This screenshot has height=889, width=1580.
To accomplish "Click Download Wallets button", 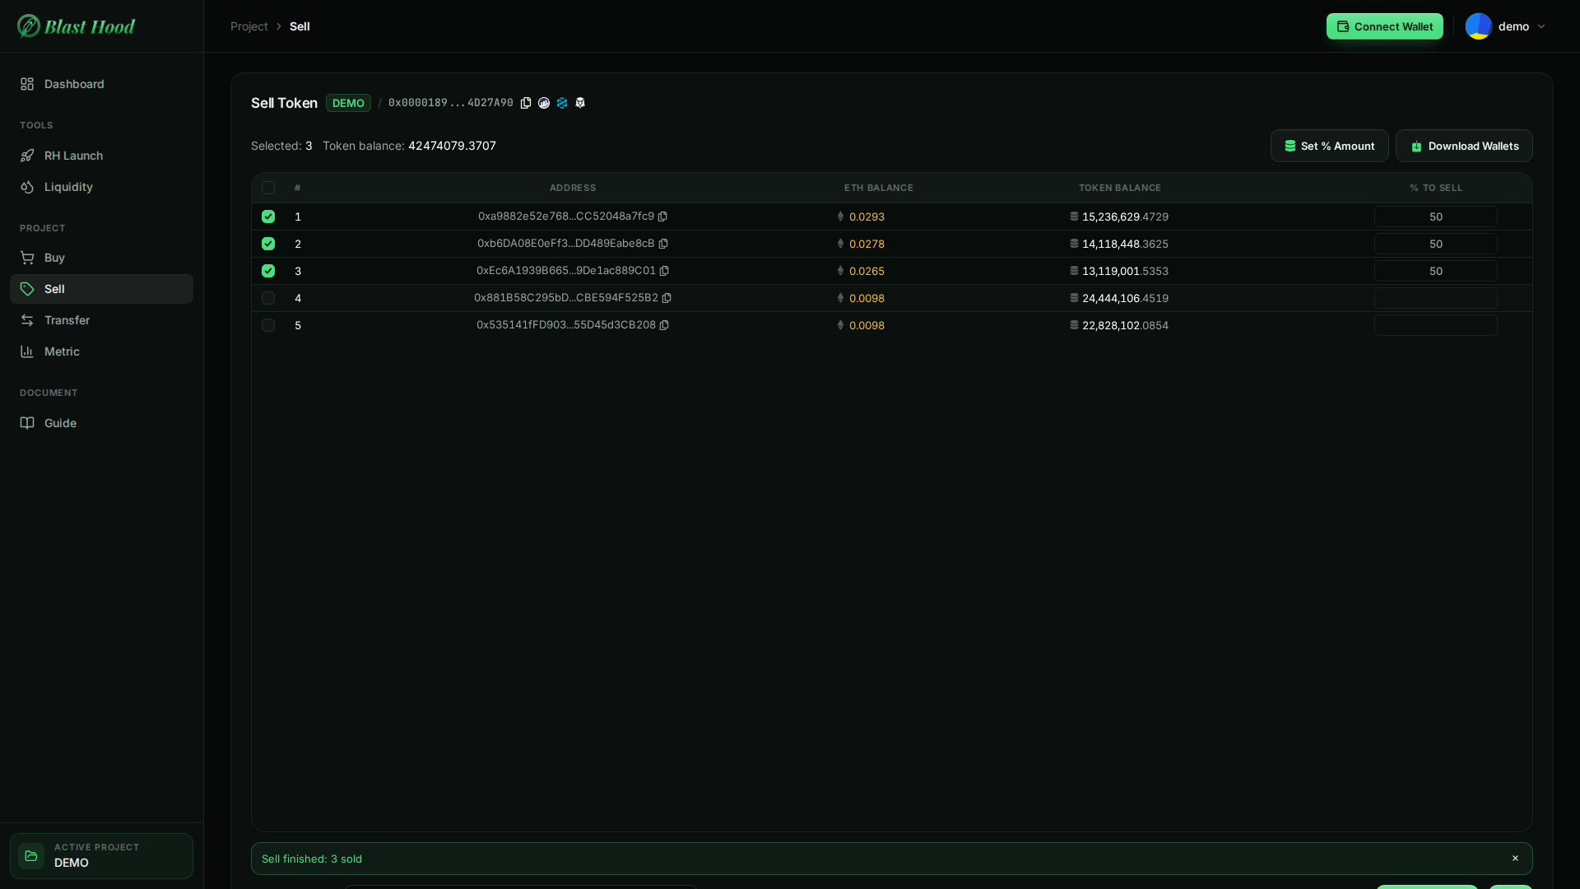I will (1464, 146).
